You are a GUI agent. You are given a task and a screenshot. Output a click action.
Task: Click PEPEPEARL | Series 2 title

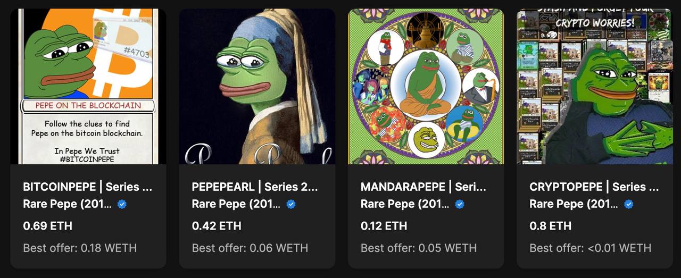255,187
